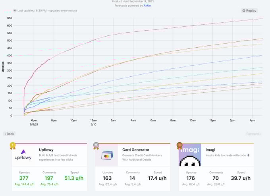Open the Upflowy product title

tap(46, 150)
